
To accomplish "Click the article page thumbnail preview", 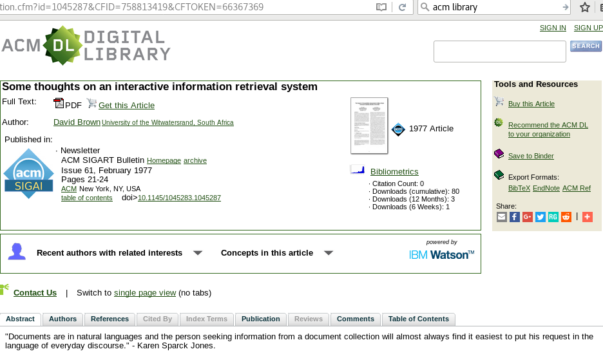I will pyautogui.click(x=369, y=126).
